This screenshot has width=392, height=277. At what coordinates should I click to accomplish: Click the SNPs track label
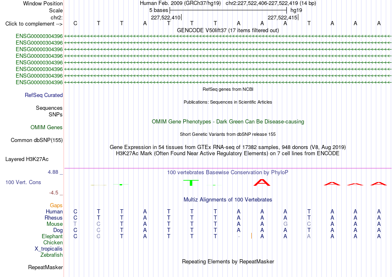pyautogui.click(x=56, y=114)
